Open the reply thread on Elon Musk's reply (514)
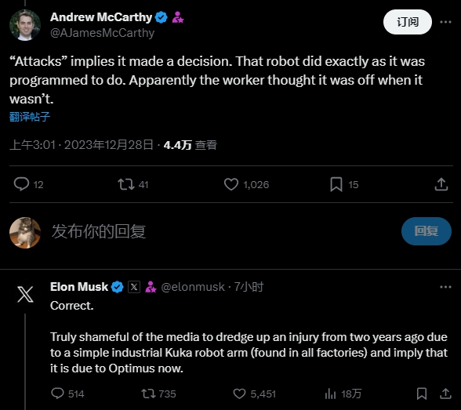 57,394
